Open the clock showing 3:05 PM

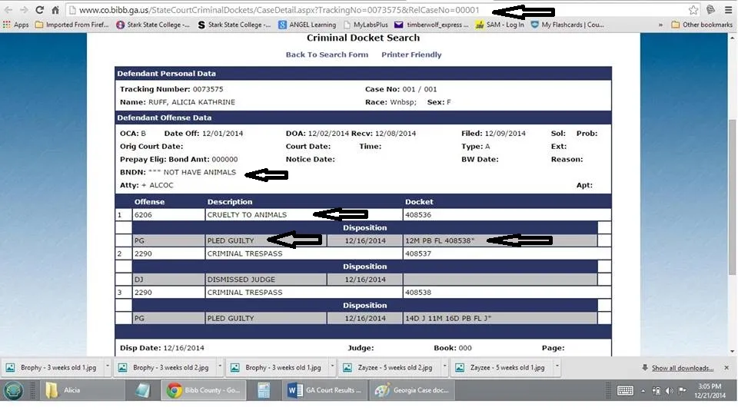point(710,390)
